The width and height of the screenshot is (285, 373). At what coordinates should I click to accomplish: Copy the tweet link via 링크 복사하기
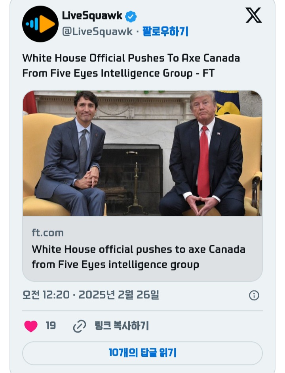tap(122, 326)
